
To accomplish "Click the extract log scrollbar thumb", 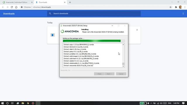I will (123, 64).
